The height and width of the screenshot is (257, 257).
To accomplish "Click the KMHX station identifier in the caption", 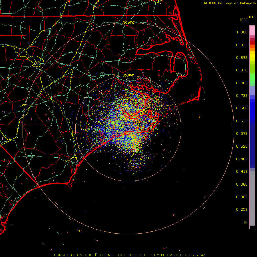I will (160, 255).
